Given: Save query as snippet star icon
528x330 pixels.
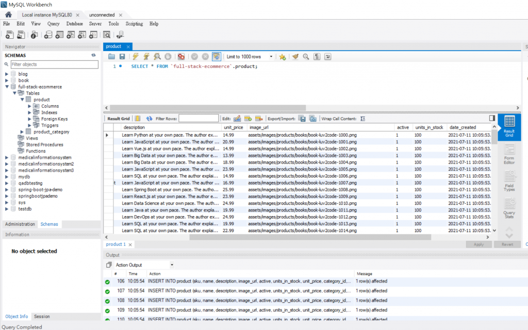Looking at the screenshot, I should coord(282,57).
